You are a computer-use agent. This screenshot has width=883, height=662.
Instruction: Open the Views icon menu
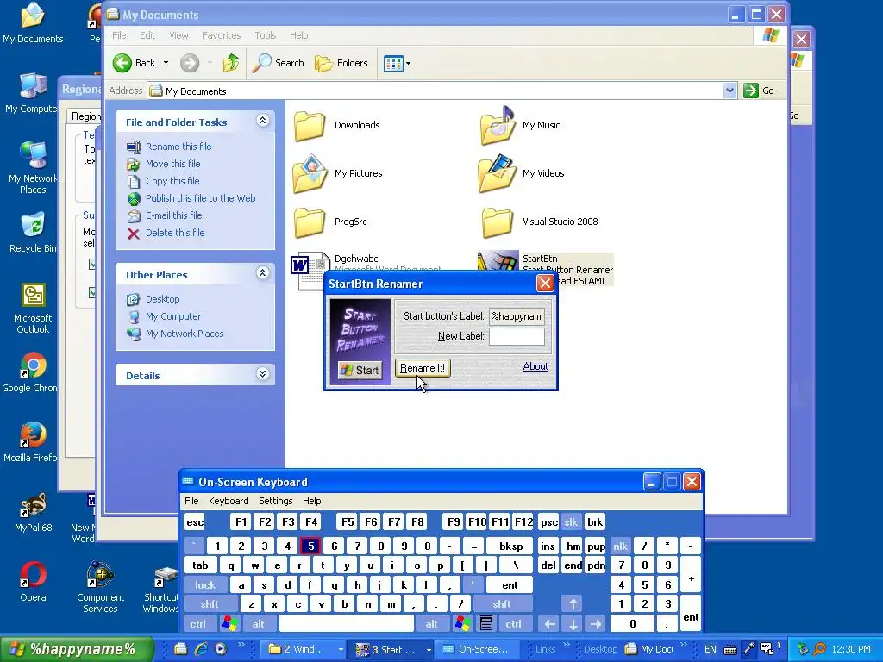pos(397,63)
